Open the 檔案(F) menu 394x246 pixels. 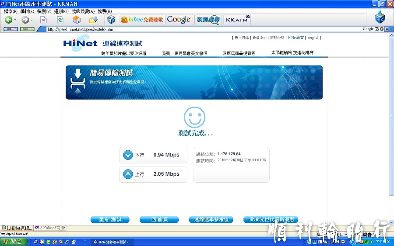click(x=11, y=11)
